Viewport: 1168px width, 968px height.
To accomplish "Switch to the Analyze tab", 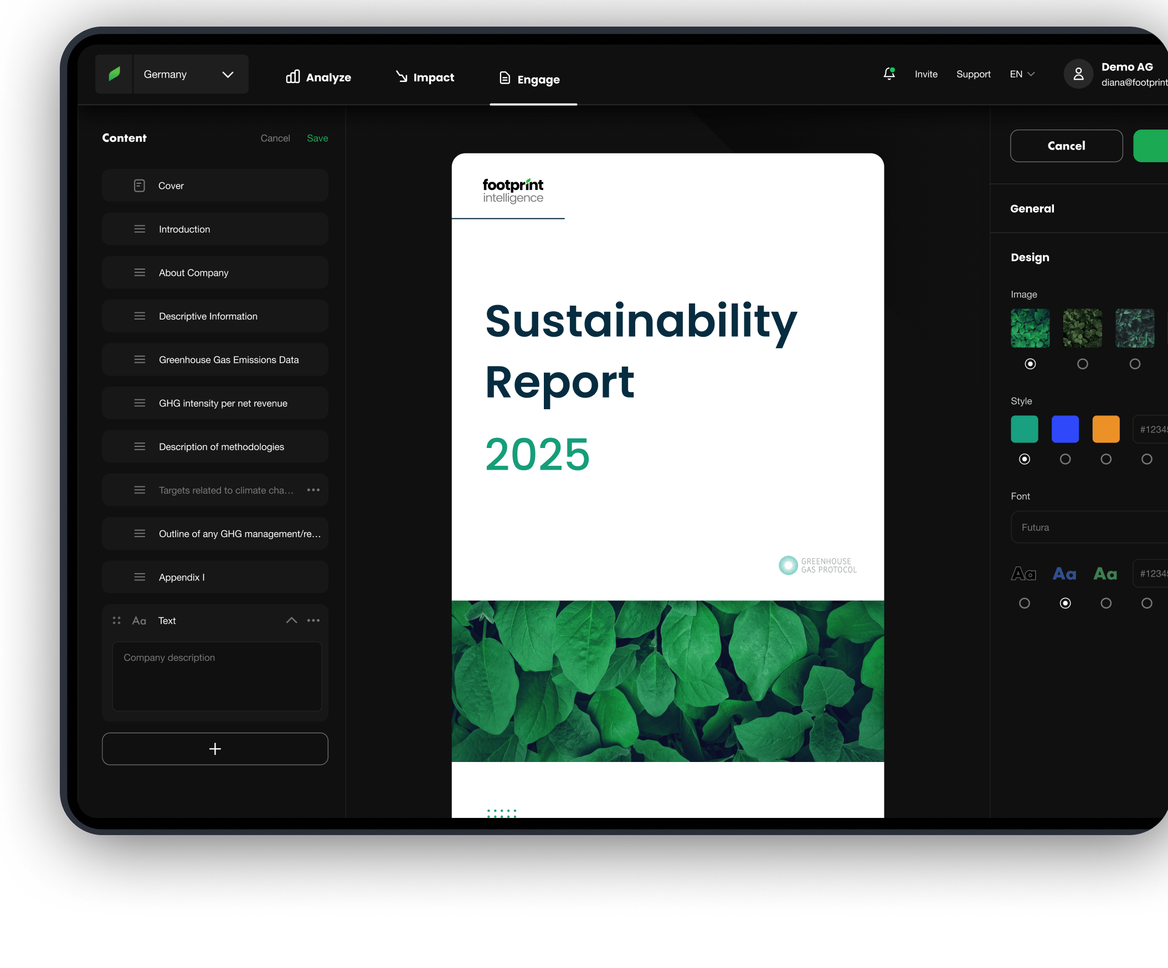I will [318, 78].
